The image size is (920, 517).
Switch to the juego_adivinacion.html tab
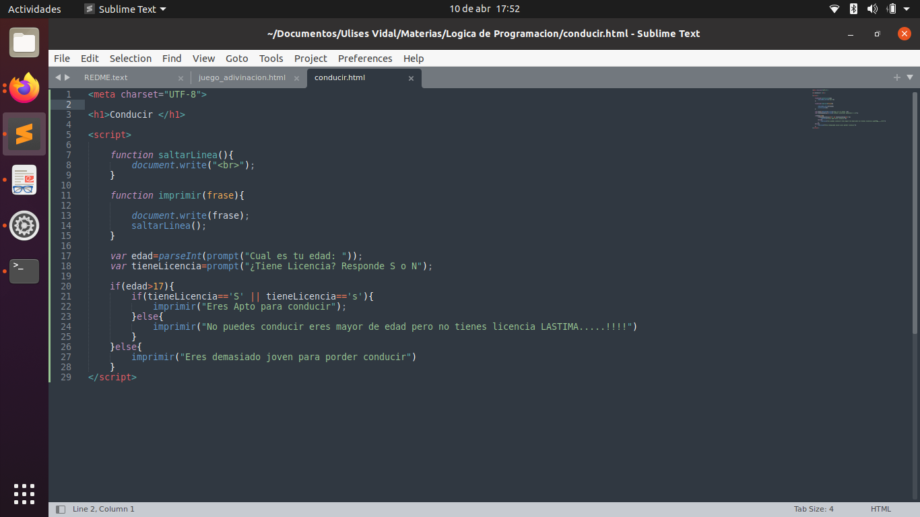(242, 77)
